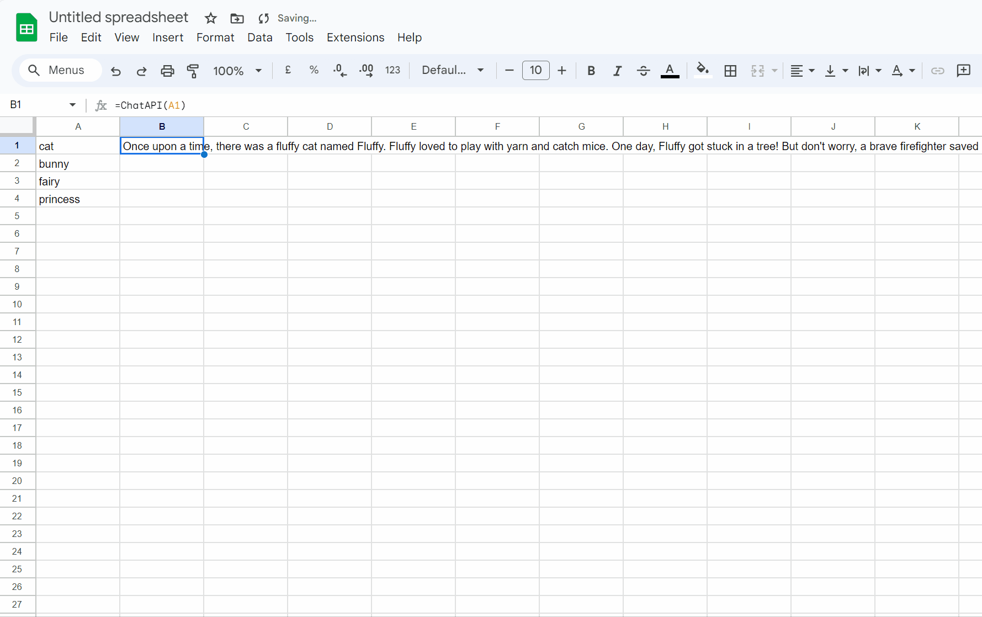This screenshot has width=982, height=617.
Task: Open the Format menu
Action: point(215,38)
